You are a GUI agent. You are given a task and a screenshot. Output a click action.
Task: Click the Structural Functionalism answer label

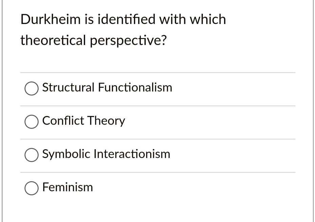(x=107, y=87)
